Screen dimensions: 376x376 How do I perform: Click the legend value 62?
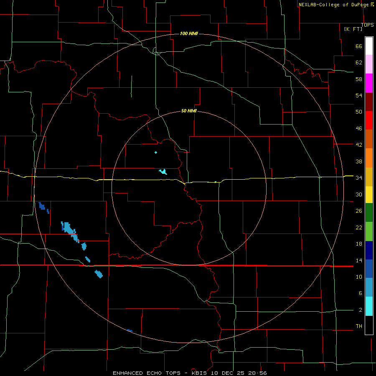click(x=359, y=63)
